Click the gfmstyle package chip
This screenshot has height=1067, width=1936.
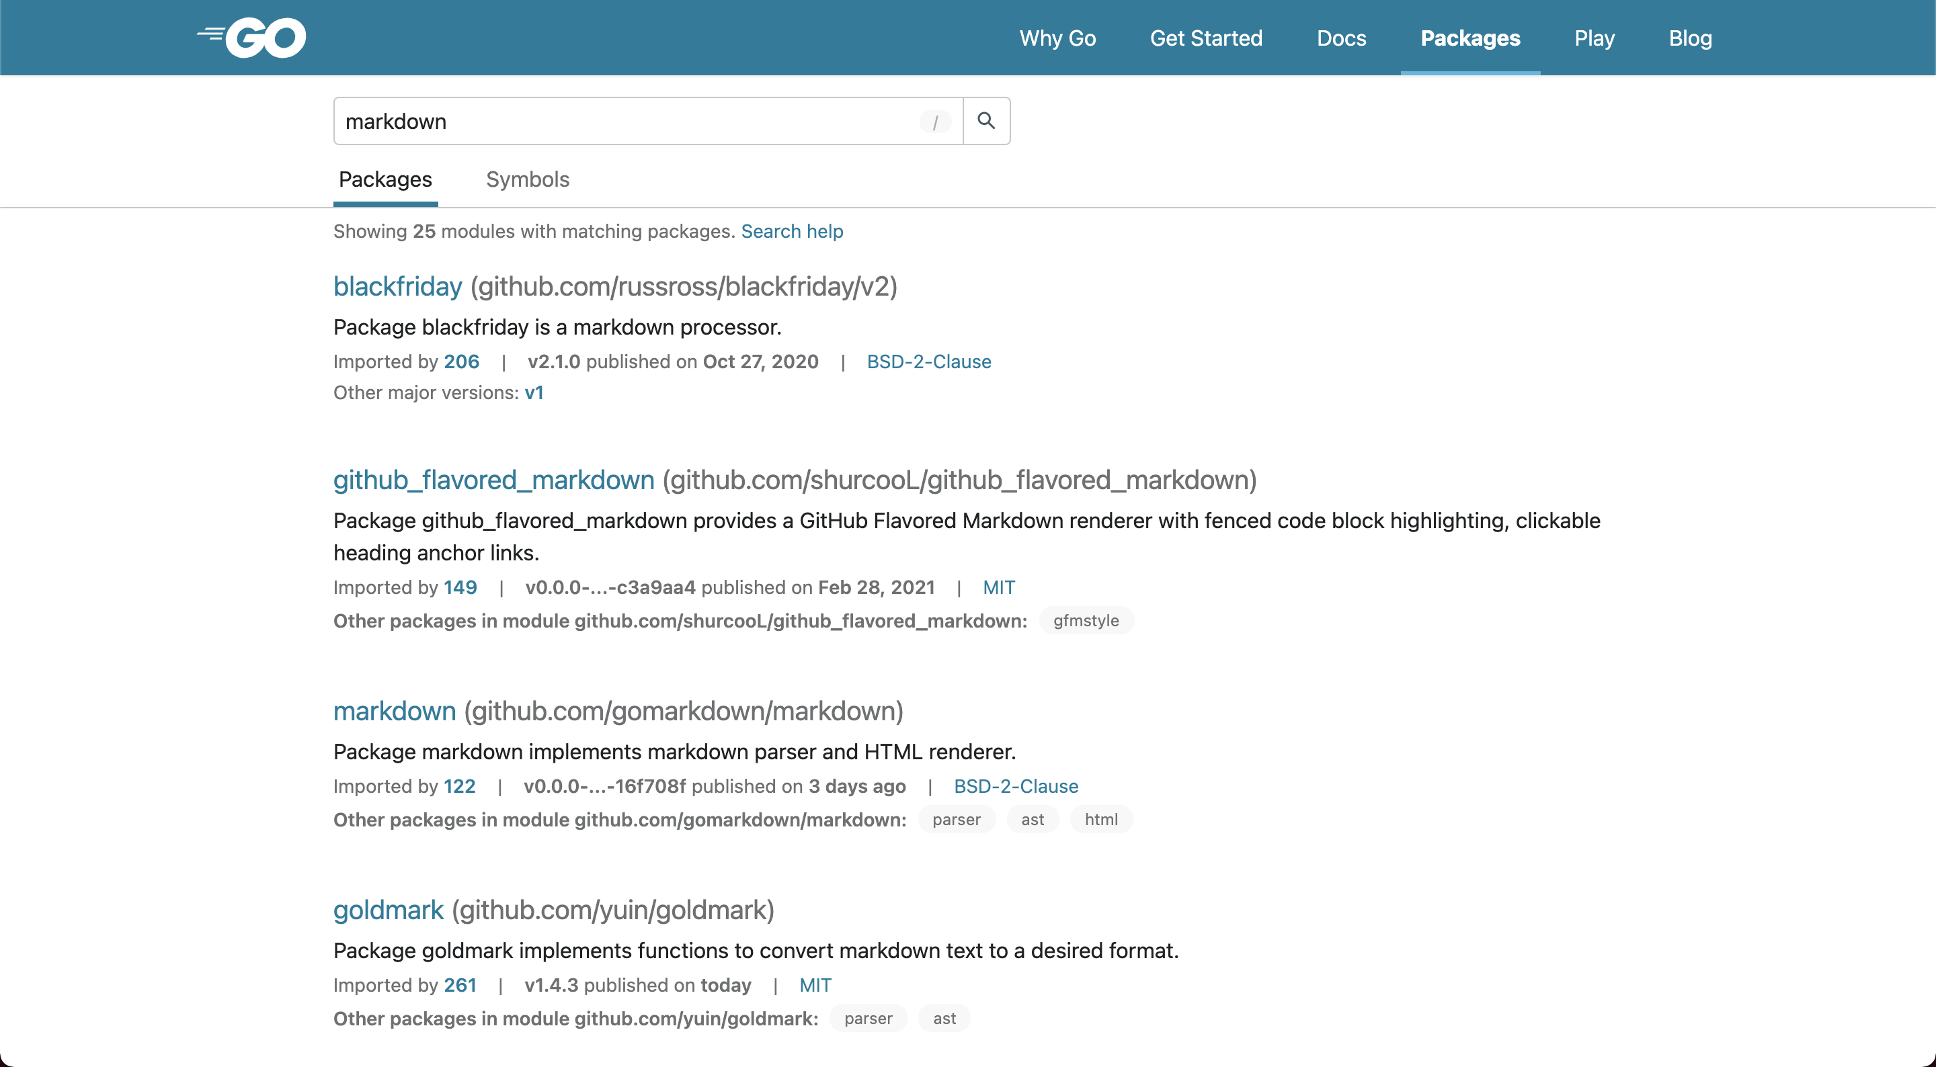[x=1085, y=621]
